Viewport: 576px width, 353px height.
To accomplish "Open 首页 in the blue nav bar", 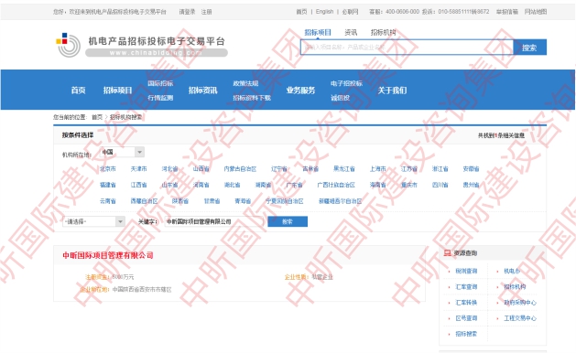I will (78, 91).
